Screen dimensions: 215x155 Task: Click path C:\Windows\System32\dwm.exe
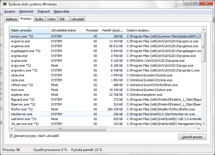[149, 90]
